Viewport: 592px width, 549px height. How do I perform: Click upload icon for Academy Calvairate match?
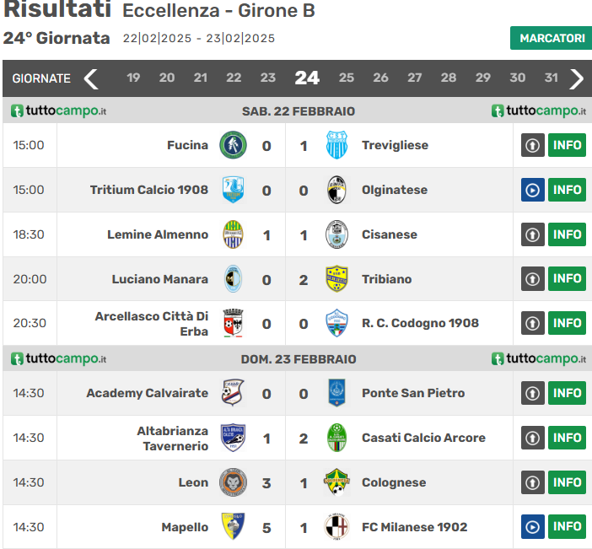[532, 393]
